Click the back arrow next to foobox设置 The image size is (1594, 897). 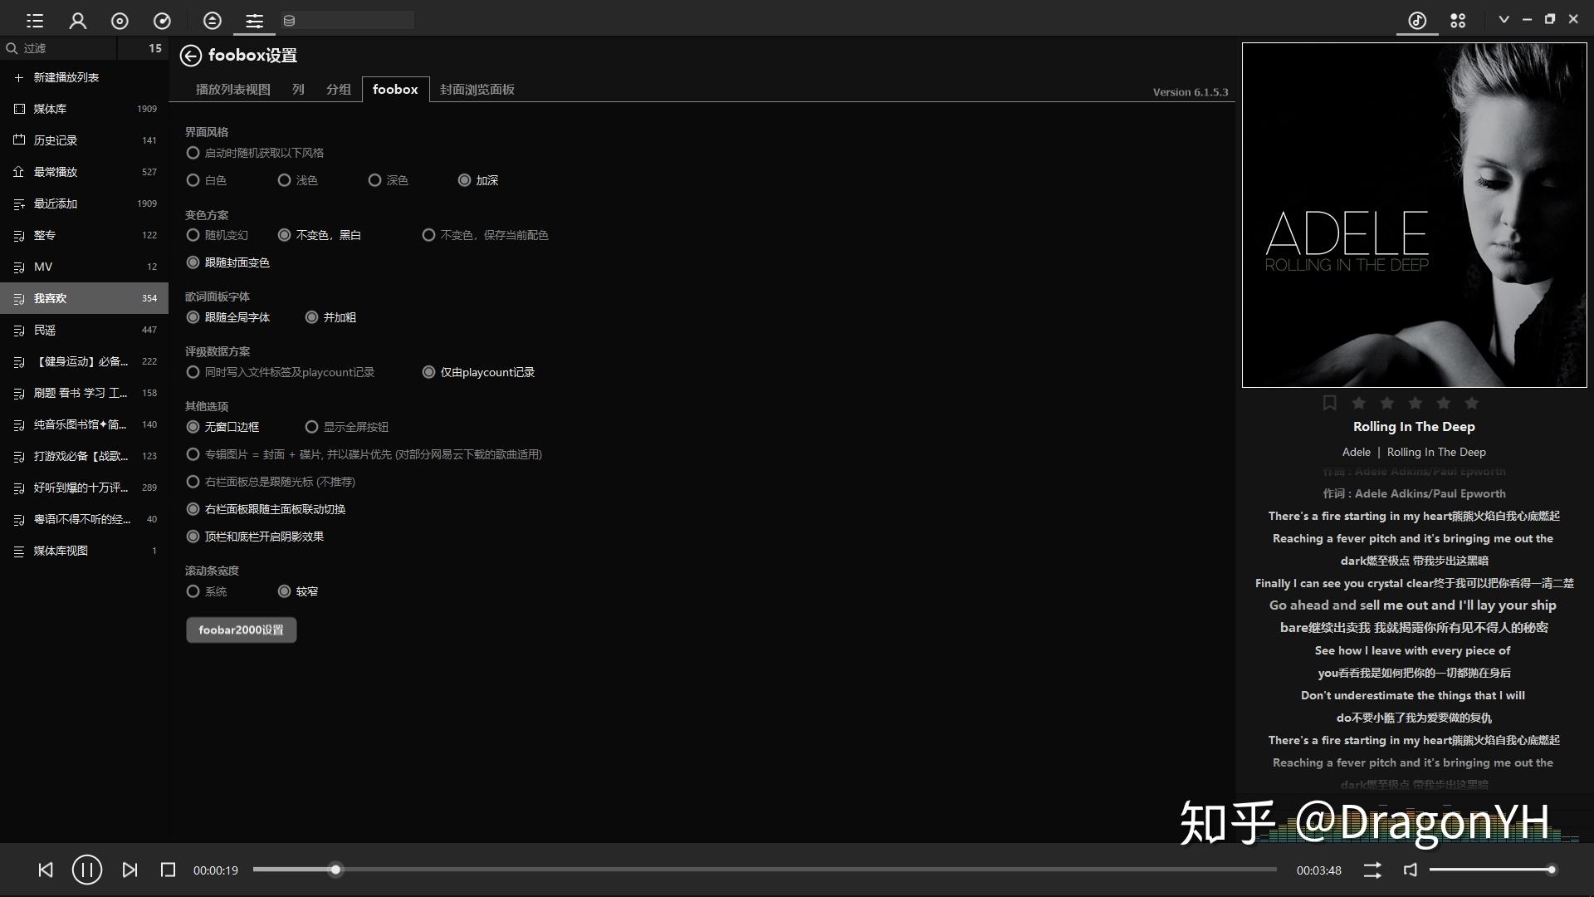pyautogui.click(x=191, y=56)
